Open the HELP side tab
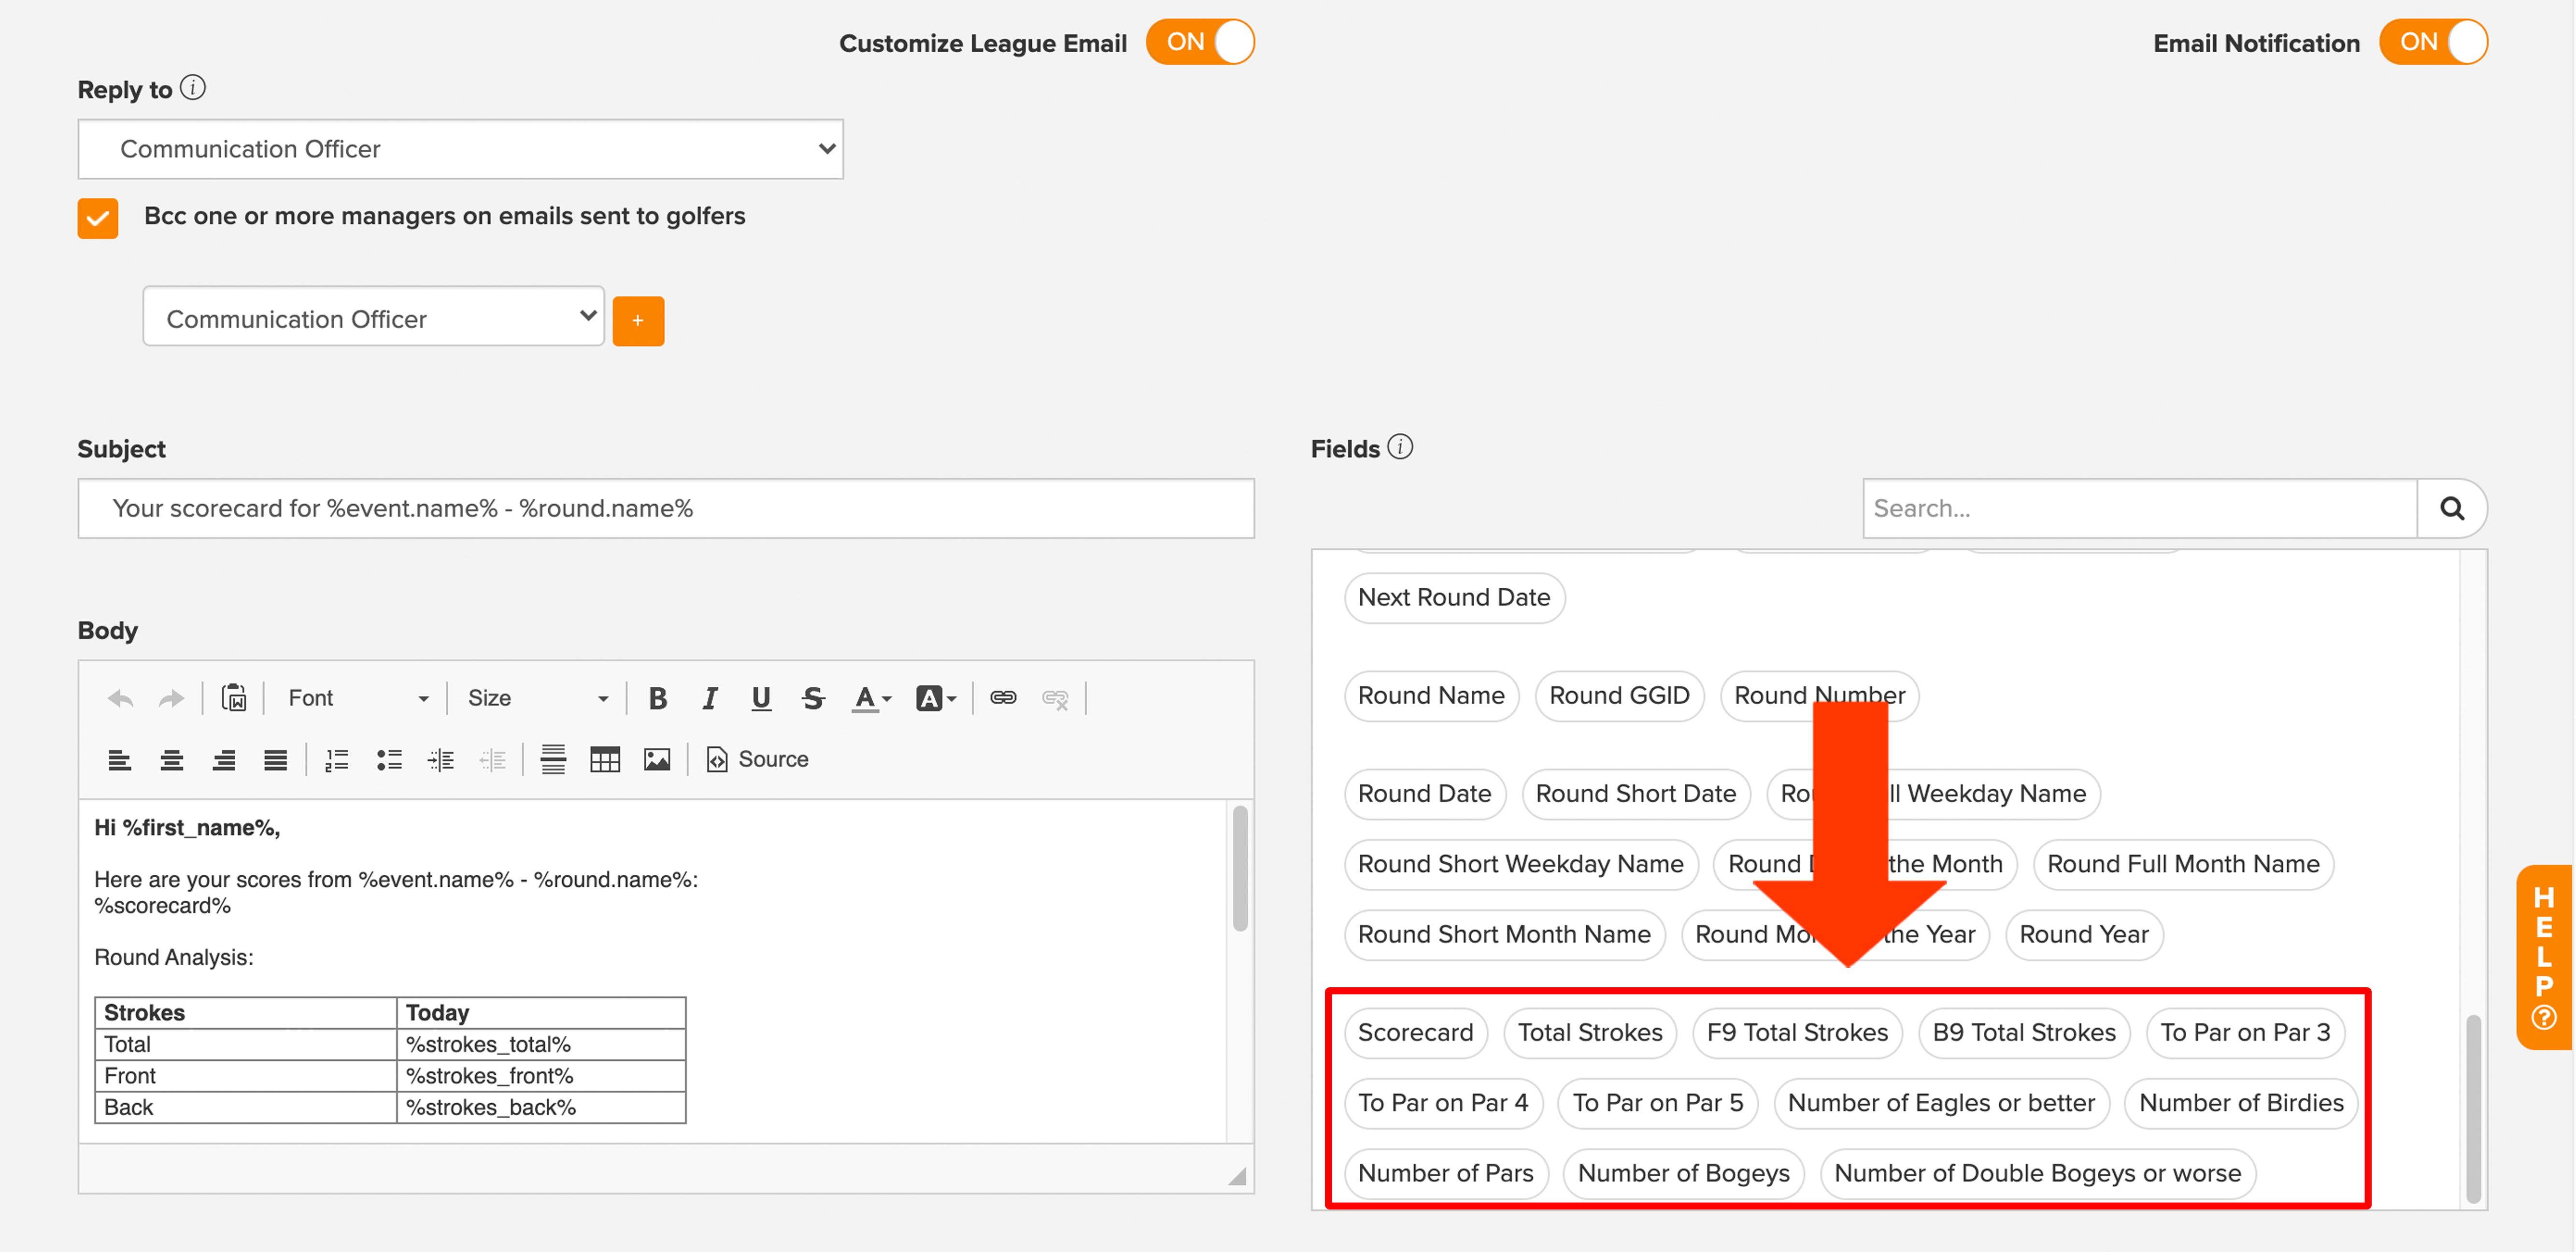 pos(2544,957)
